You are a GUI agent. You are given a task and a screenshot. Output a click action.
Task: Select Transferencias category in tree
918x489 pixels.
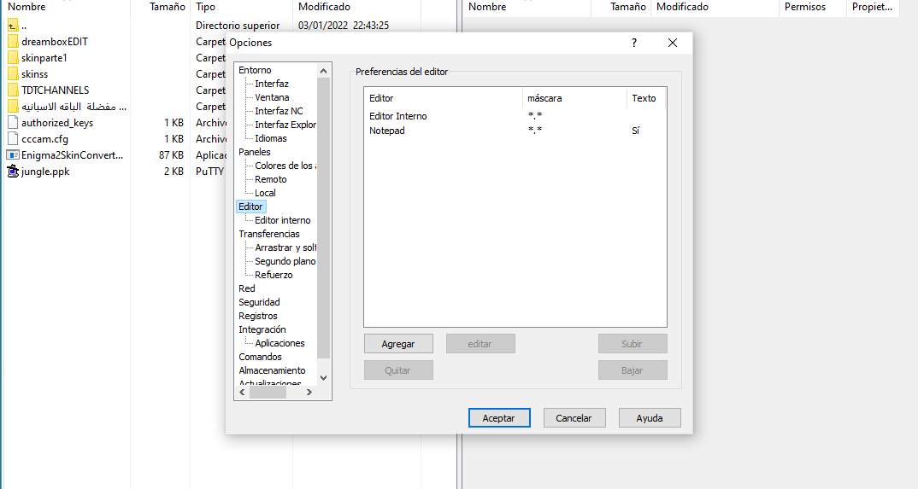coord(268,234)
